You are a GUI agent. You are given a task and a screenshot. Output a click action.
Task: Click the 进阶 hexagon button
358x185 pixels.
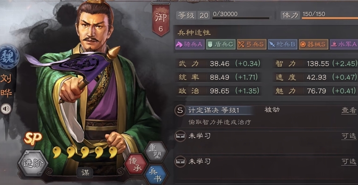pyautogui.click(x=33, y=163)
